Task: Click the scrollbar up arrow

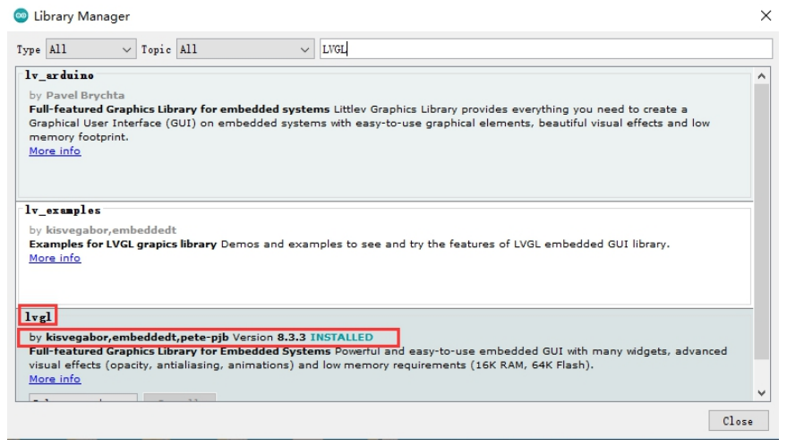Action: (761, 77)
